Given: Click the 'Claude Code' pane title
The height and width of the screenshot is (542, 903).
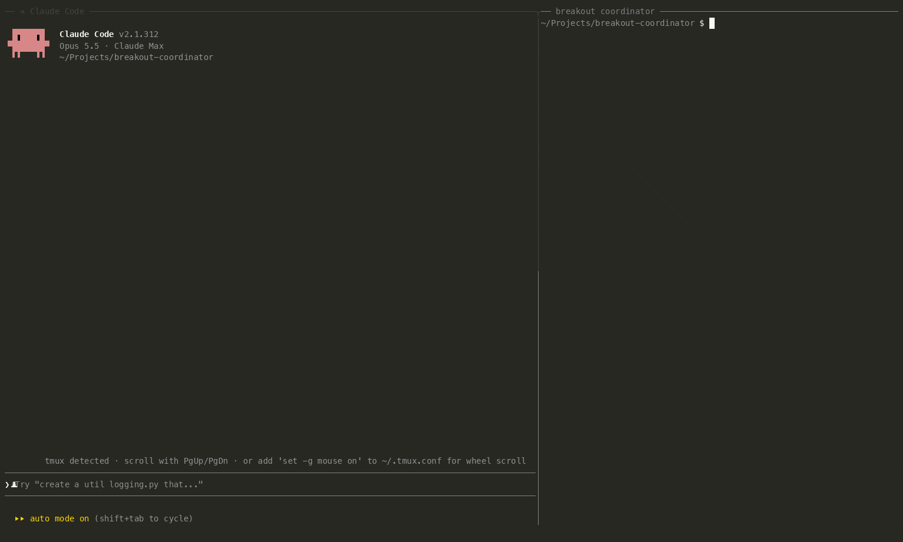Looking at the screenshot, I should 57,12.
